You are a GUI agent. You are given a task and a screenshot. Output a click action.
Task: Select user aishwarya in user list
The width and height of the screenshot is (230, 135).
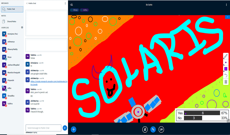click(12, 42)
